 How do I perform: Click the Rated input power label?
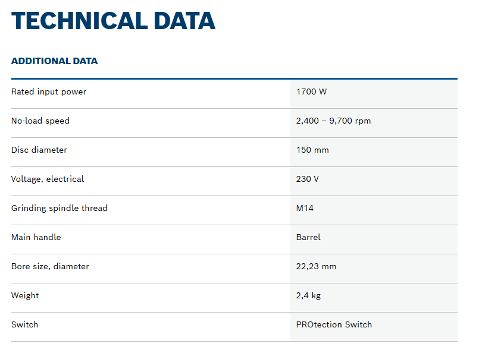pos(49,92)
